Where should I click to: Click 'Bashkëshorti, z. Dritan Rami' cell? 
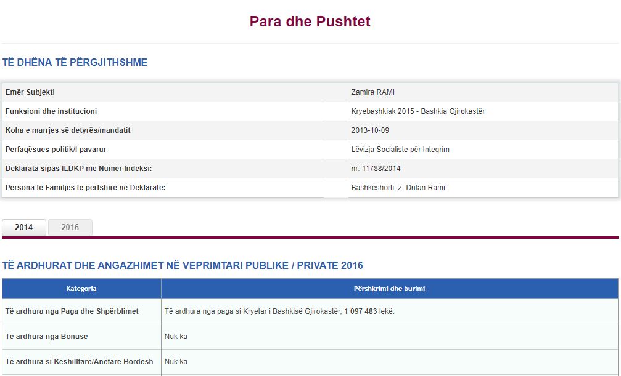click(398, 188)
